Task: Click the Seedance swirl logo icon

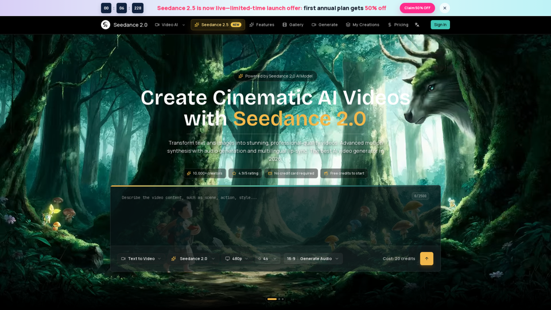Action: [x=106, y=25]
